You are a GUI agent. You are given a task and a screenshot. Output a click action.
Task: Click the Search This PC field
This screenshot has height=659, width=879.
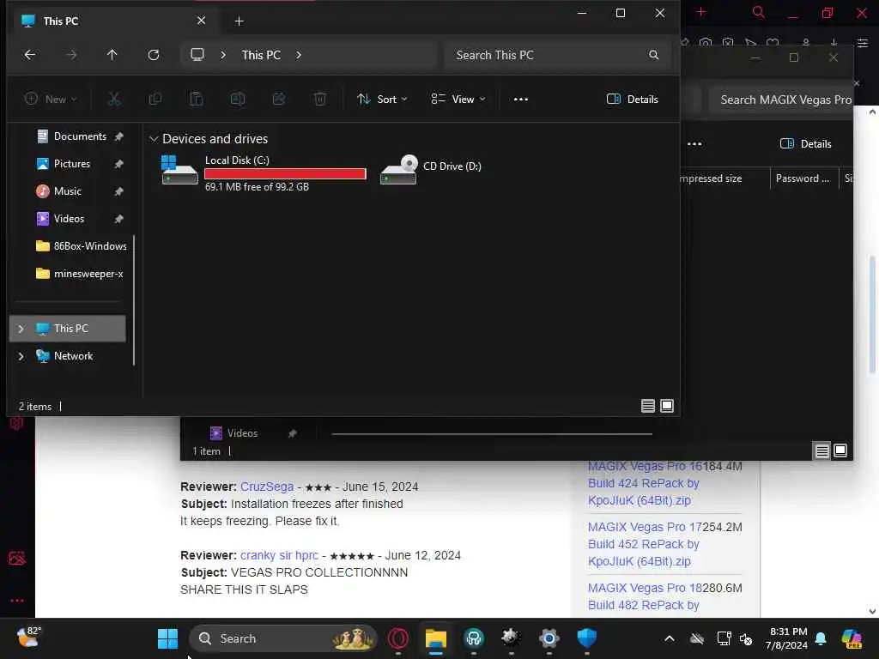tap(558, 55)
